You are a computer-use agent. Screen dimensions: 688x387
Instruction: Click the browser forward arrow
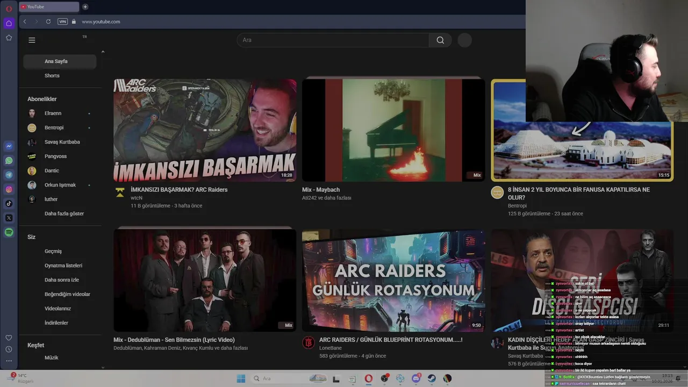coord(37,21)
